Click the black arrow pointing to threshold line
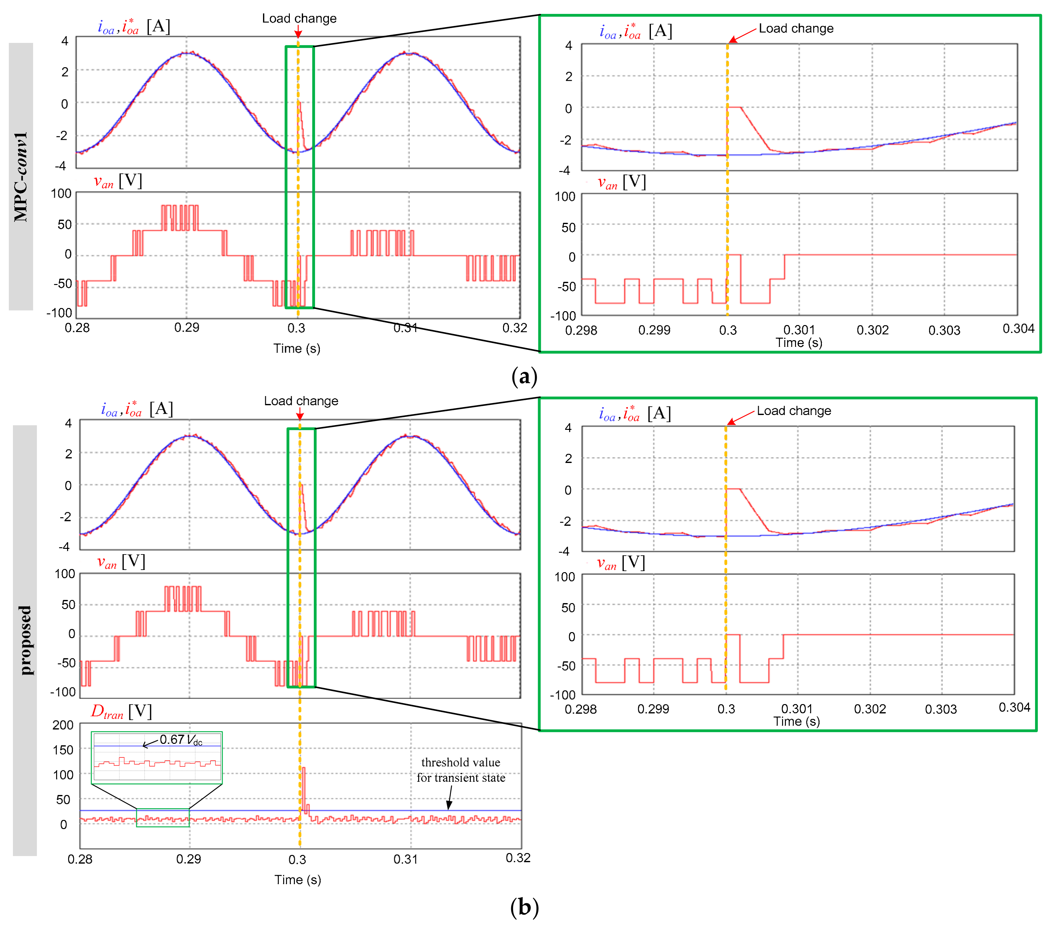Image resolution: width=1053 pixels, height=925 pixels. click(x=450, y=798)
